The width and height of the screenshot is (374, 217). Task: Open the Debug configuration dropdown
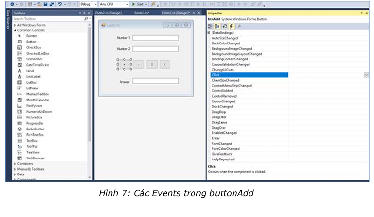[88, 4]
